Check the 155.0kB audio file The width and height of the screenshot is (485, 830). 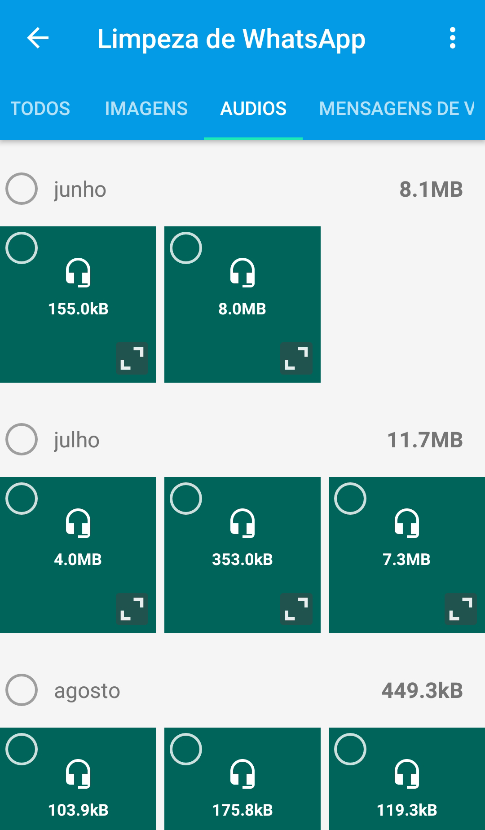pyautogui.click(x=22, y=248)
